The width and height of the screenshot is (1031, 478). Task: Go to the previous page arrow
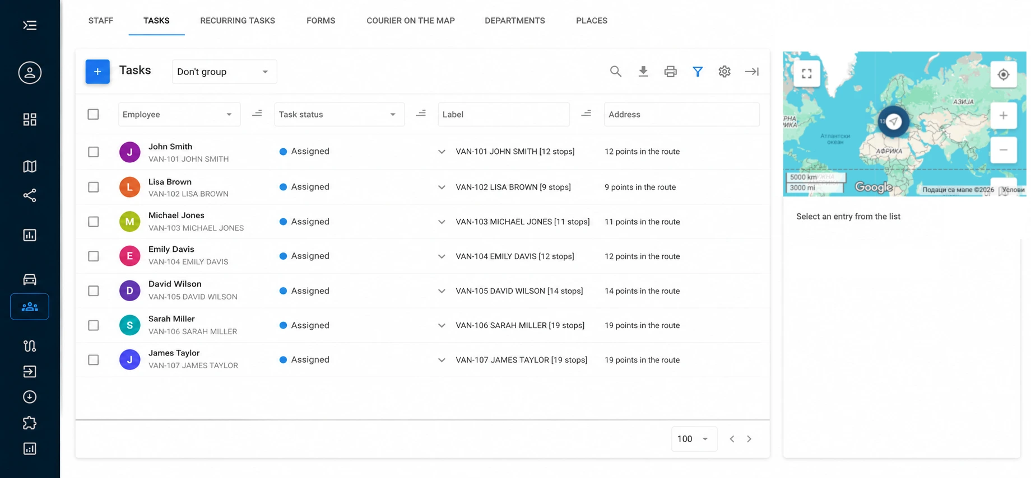pyautogui.click(x=732, y=439)
